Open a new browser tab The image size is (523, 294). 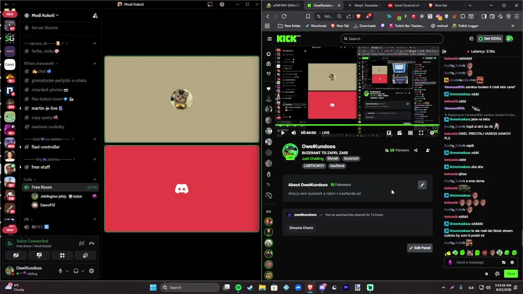point(470,5)
